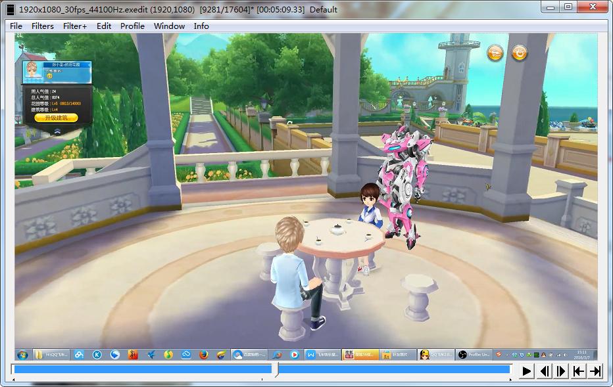The image size is (613, 387).
Task: Click the yellow folder picture taskbar button
Action: point(398,355)
